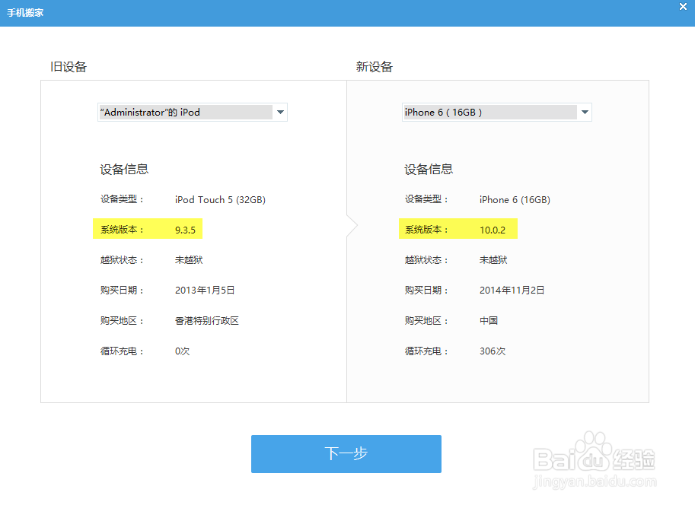The height and width of the screenshot is (505, 695).
Task: Click the arrow on the new device selector
Action: pos(585,112)
